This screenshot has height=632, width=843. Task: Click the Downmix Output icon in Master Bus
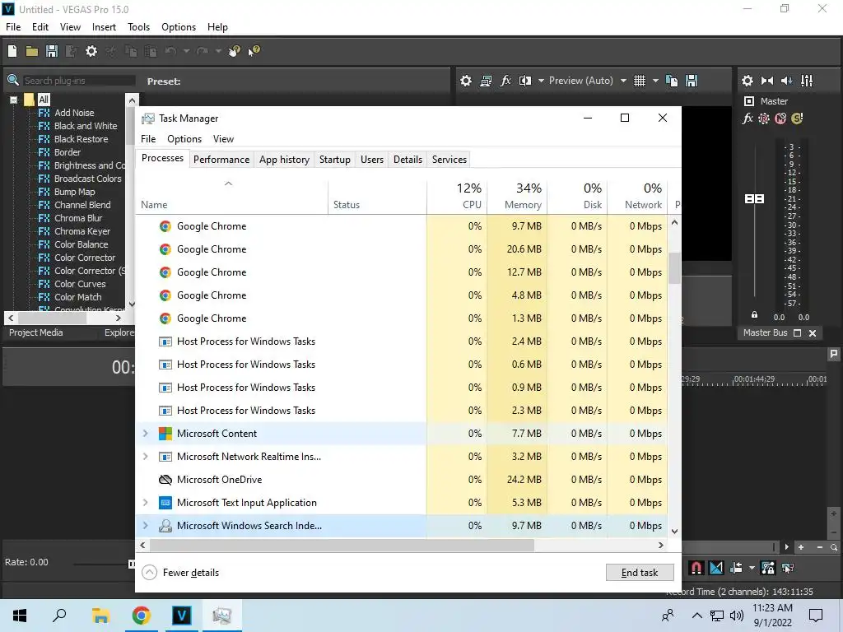[767, 81]
